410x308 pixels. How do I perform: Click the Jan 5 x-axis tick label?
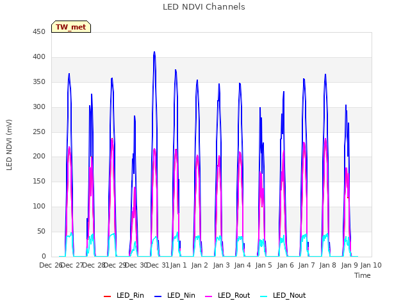pyautogui.click(x=263, y=265)
